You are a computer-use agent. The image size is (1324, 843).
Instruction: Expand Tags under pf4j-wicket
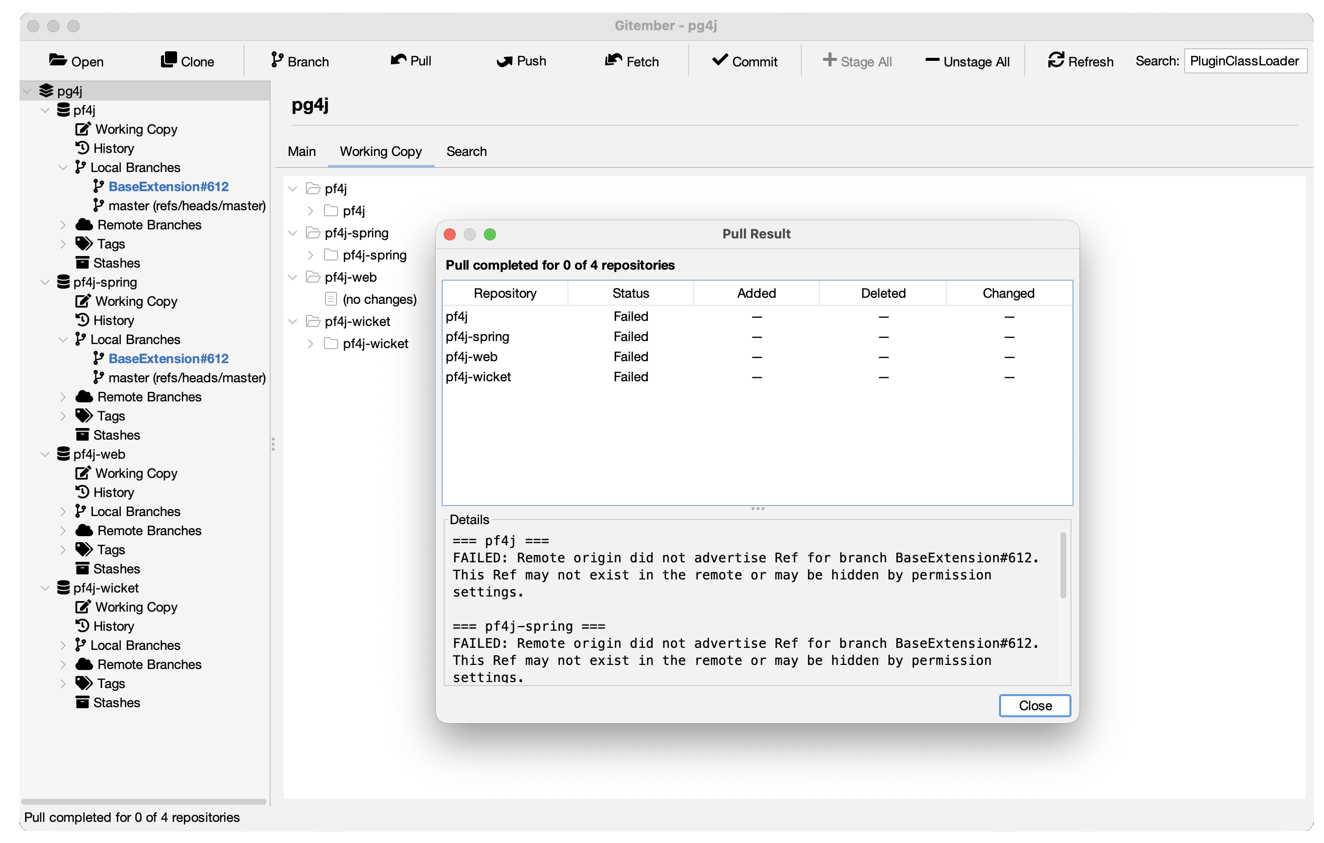[x=63, y=684]
